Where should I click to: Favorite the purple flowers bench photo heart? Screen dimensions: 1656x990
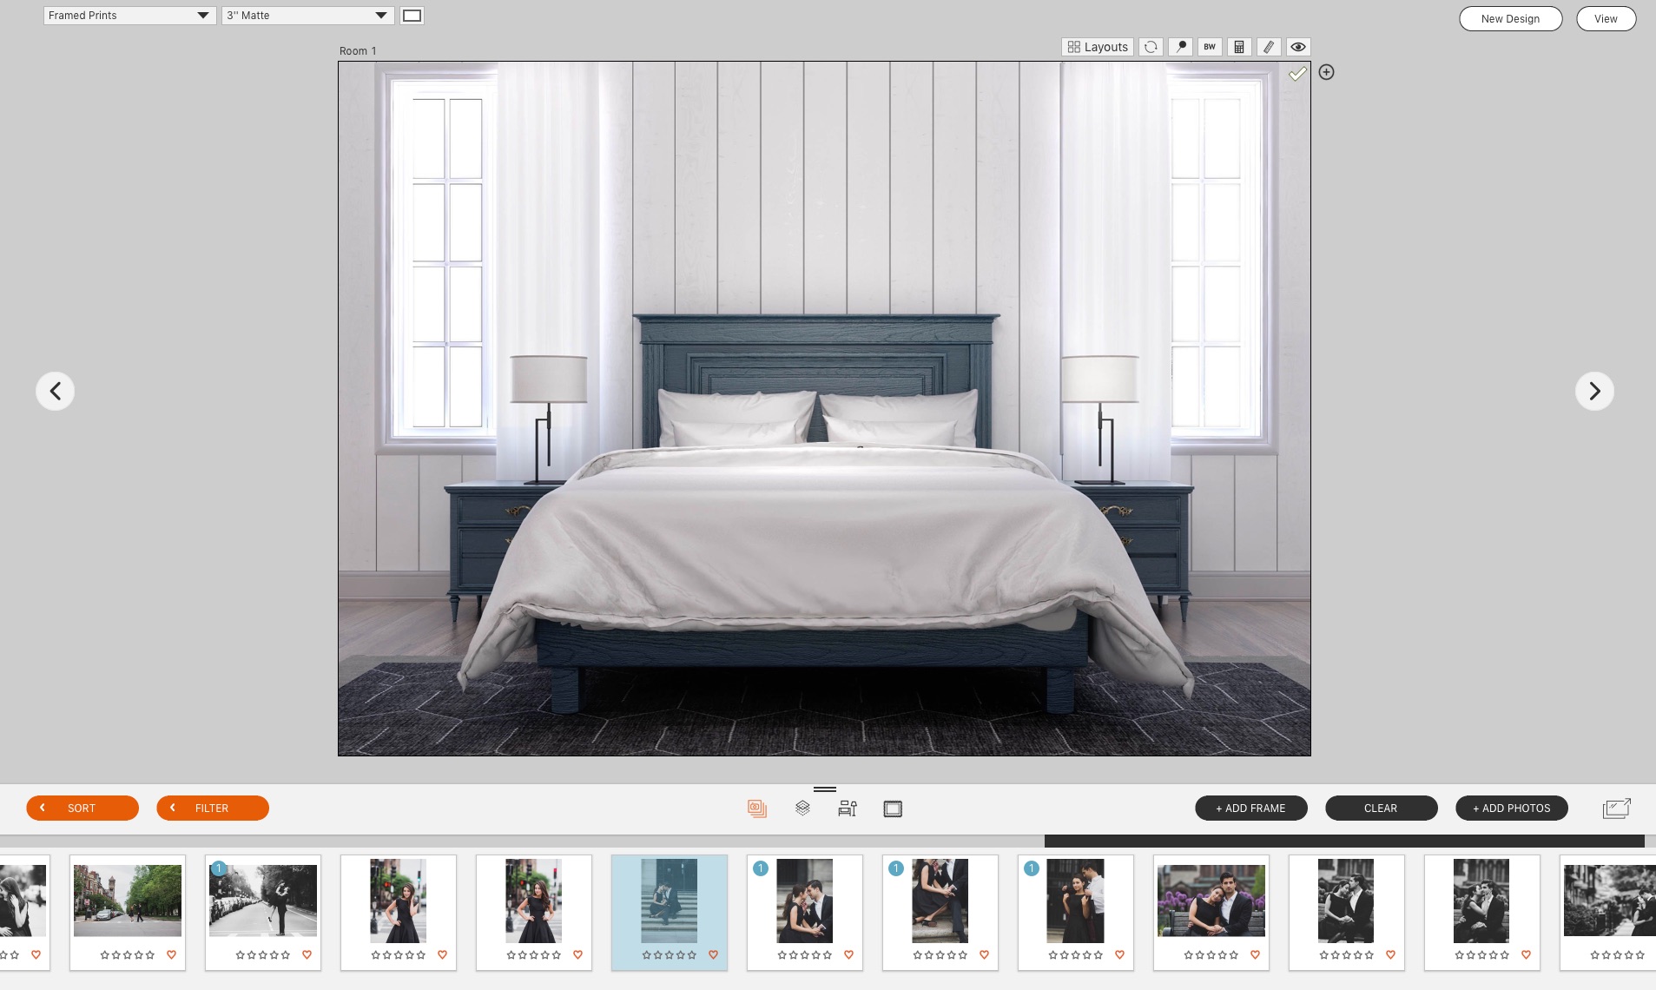click(x=1255, y=954)
